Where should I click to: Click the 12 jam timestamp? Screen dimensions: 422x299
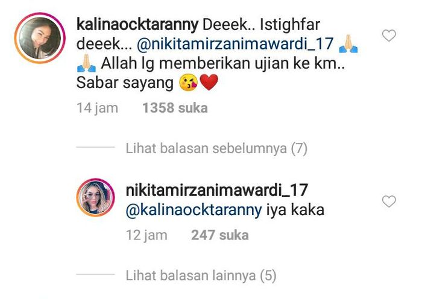[146, 235]
